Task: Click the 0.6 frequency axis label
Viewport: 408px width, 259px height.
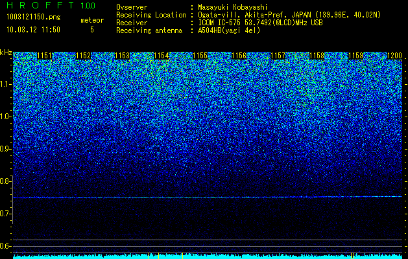Action: (5, 246)
